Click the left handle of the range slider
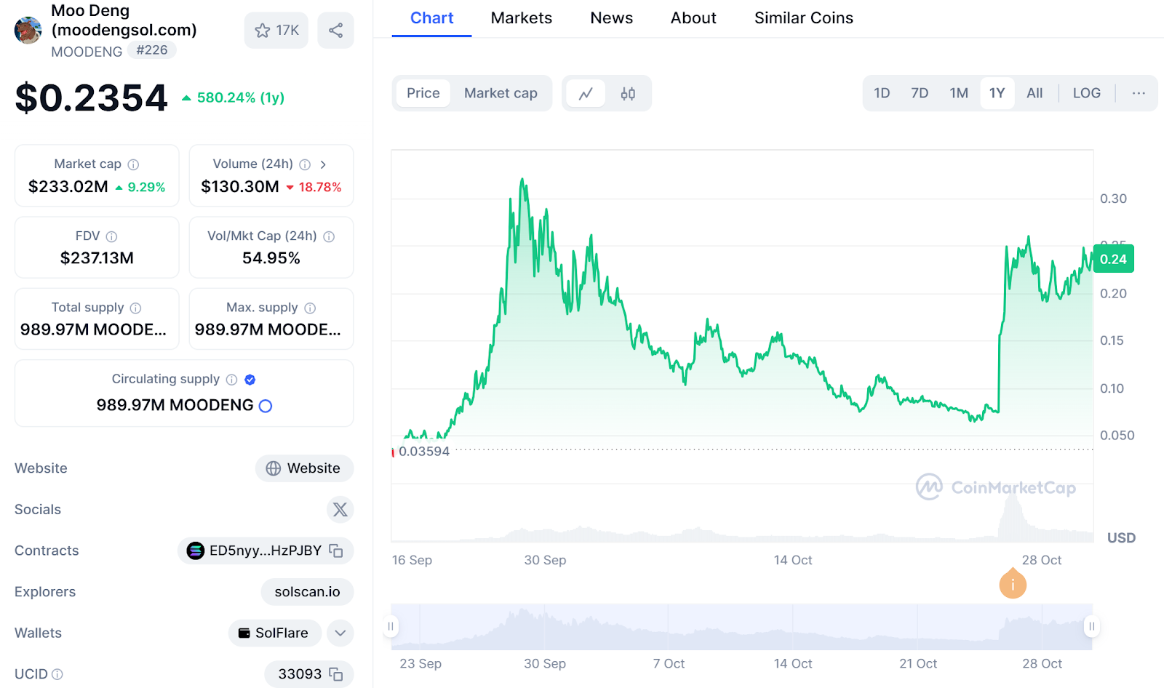Screen dimensions: 1164x688 coord(391,626)
